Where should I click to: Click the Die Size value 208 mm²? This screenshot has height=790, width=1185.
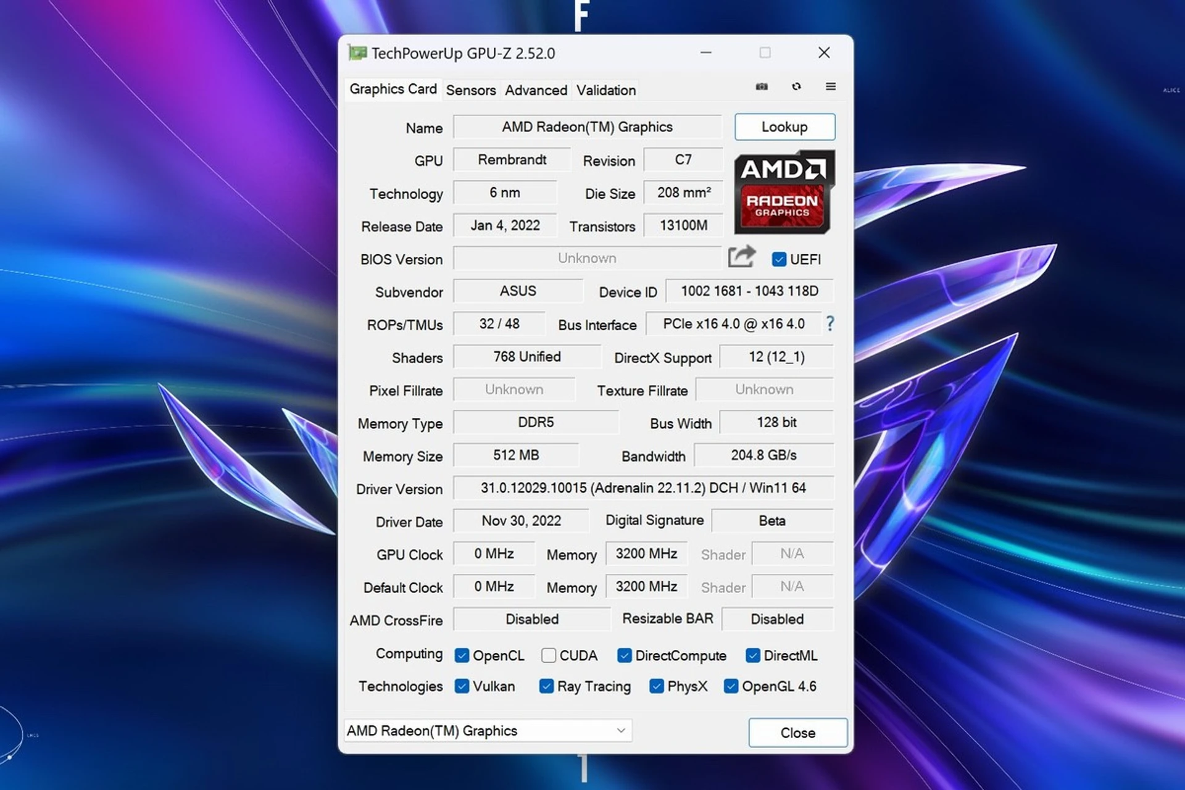coord(683,193)
